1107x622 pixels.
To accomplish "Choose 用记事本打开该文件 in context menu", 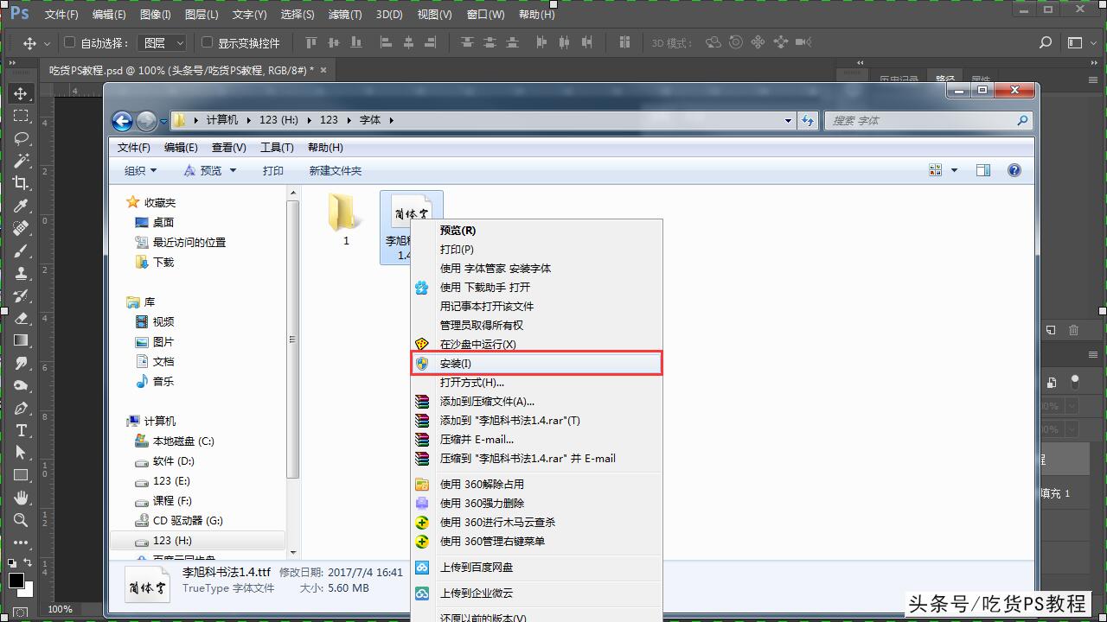I will click(536, 307).
